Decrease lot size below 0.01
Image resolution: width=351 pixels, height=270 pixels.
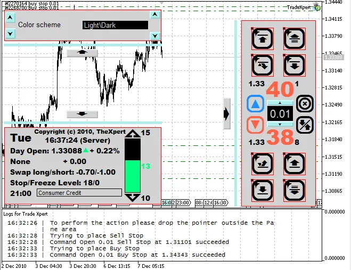pos(280,125)
